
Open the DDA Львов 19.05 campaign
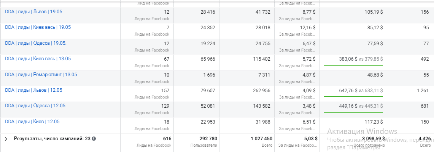[x=33, y=12]
